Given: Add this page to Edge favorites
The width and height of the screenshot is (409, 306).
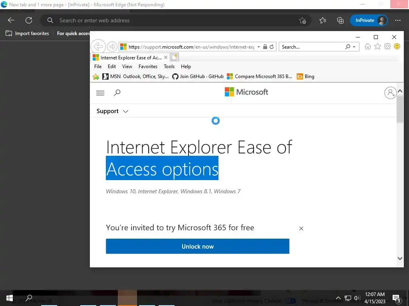Looking at the screenshot, I should (x=303, y=20).
